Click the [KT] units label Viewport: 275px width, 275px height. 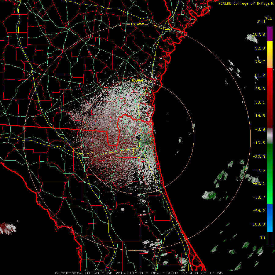[261, 21]
